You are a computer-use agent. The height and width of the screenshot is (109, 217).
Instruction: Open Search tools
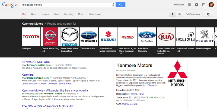click(x=95, y=14)
